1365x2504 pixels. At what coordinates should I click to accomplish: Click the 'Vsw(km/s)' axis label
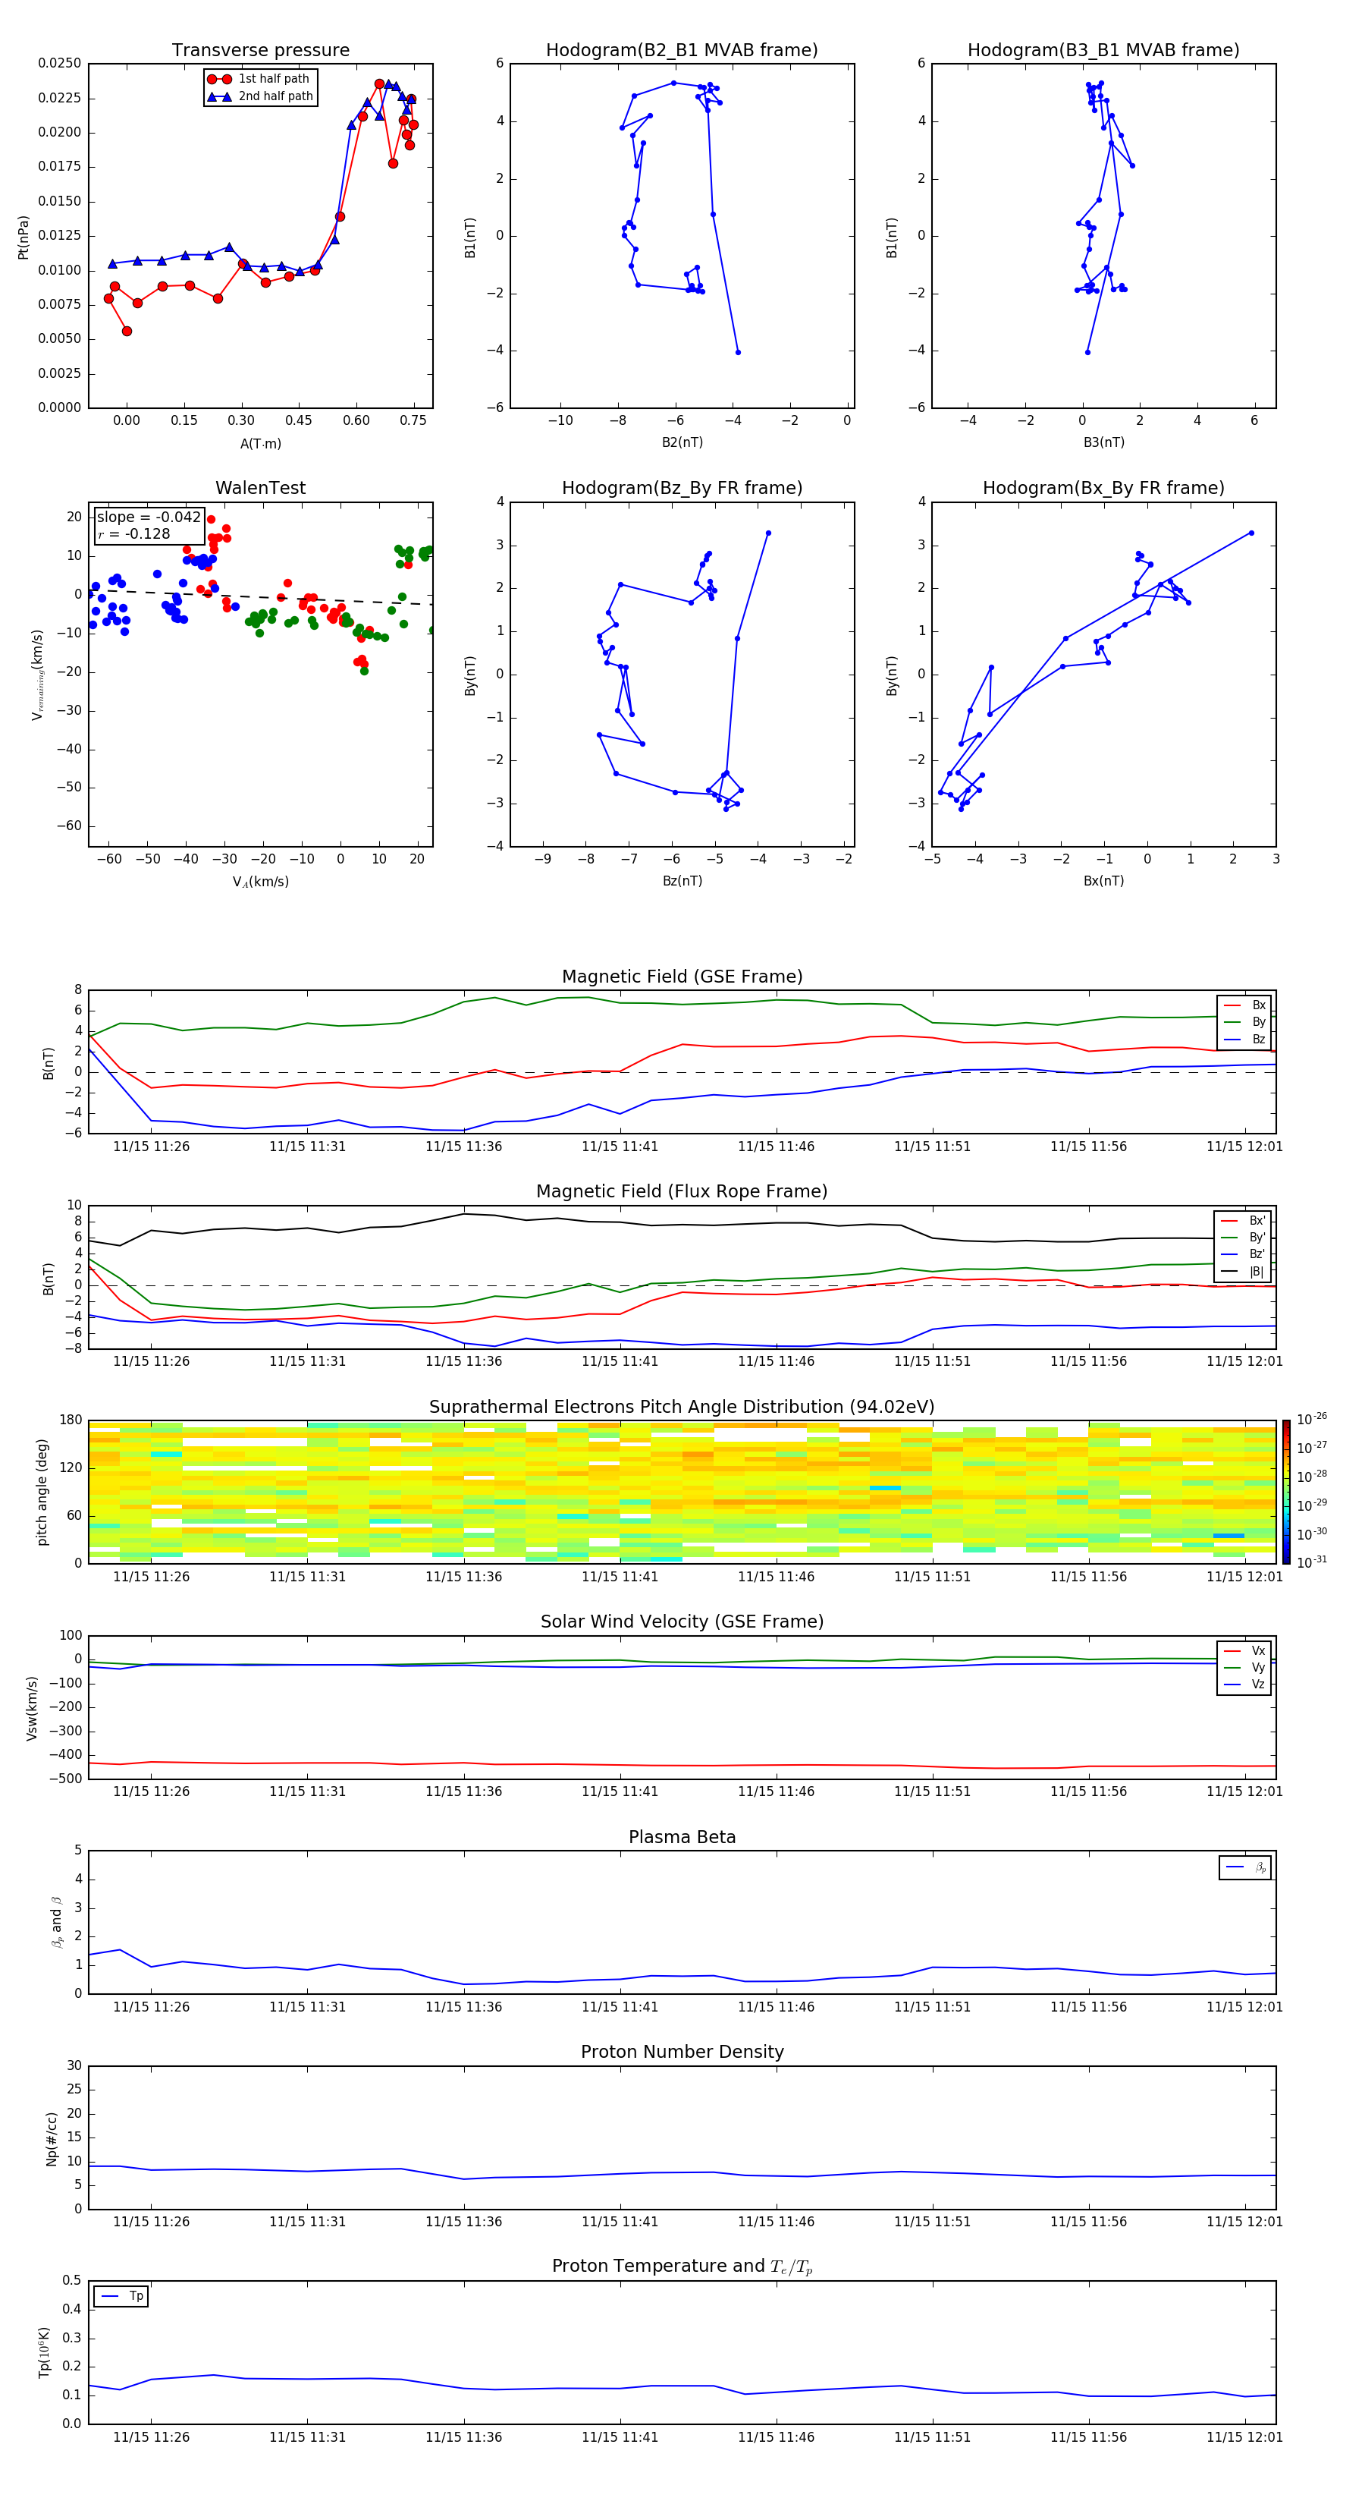(x=32, y=1708)
